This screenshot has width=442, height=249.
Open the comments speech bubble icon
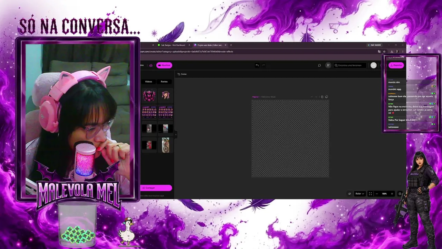[319, 65]
